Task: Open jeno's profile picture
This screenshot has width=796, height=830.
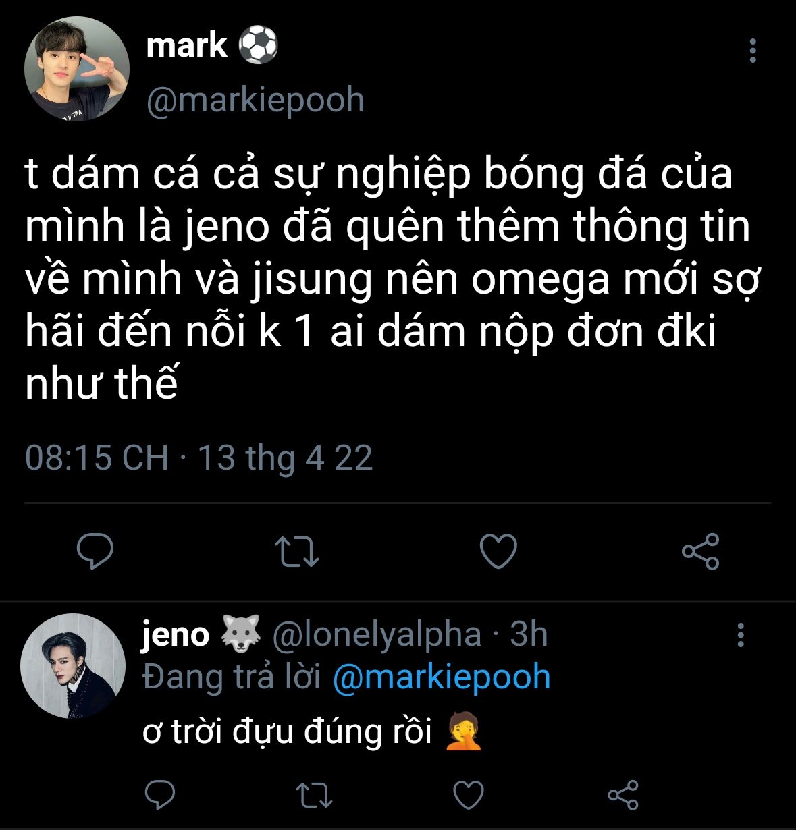Action: [73, 665]
